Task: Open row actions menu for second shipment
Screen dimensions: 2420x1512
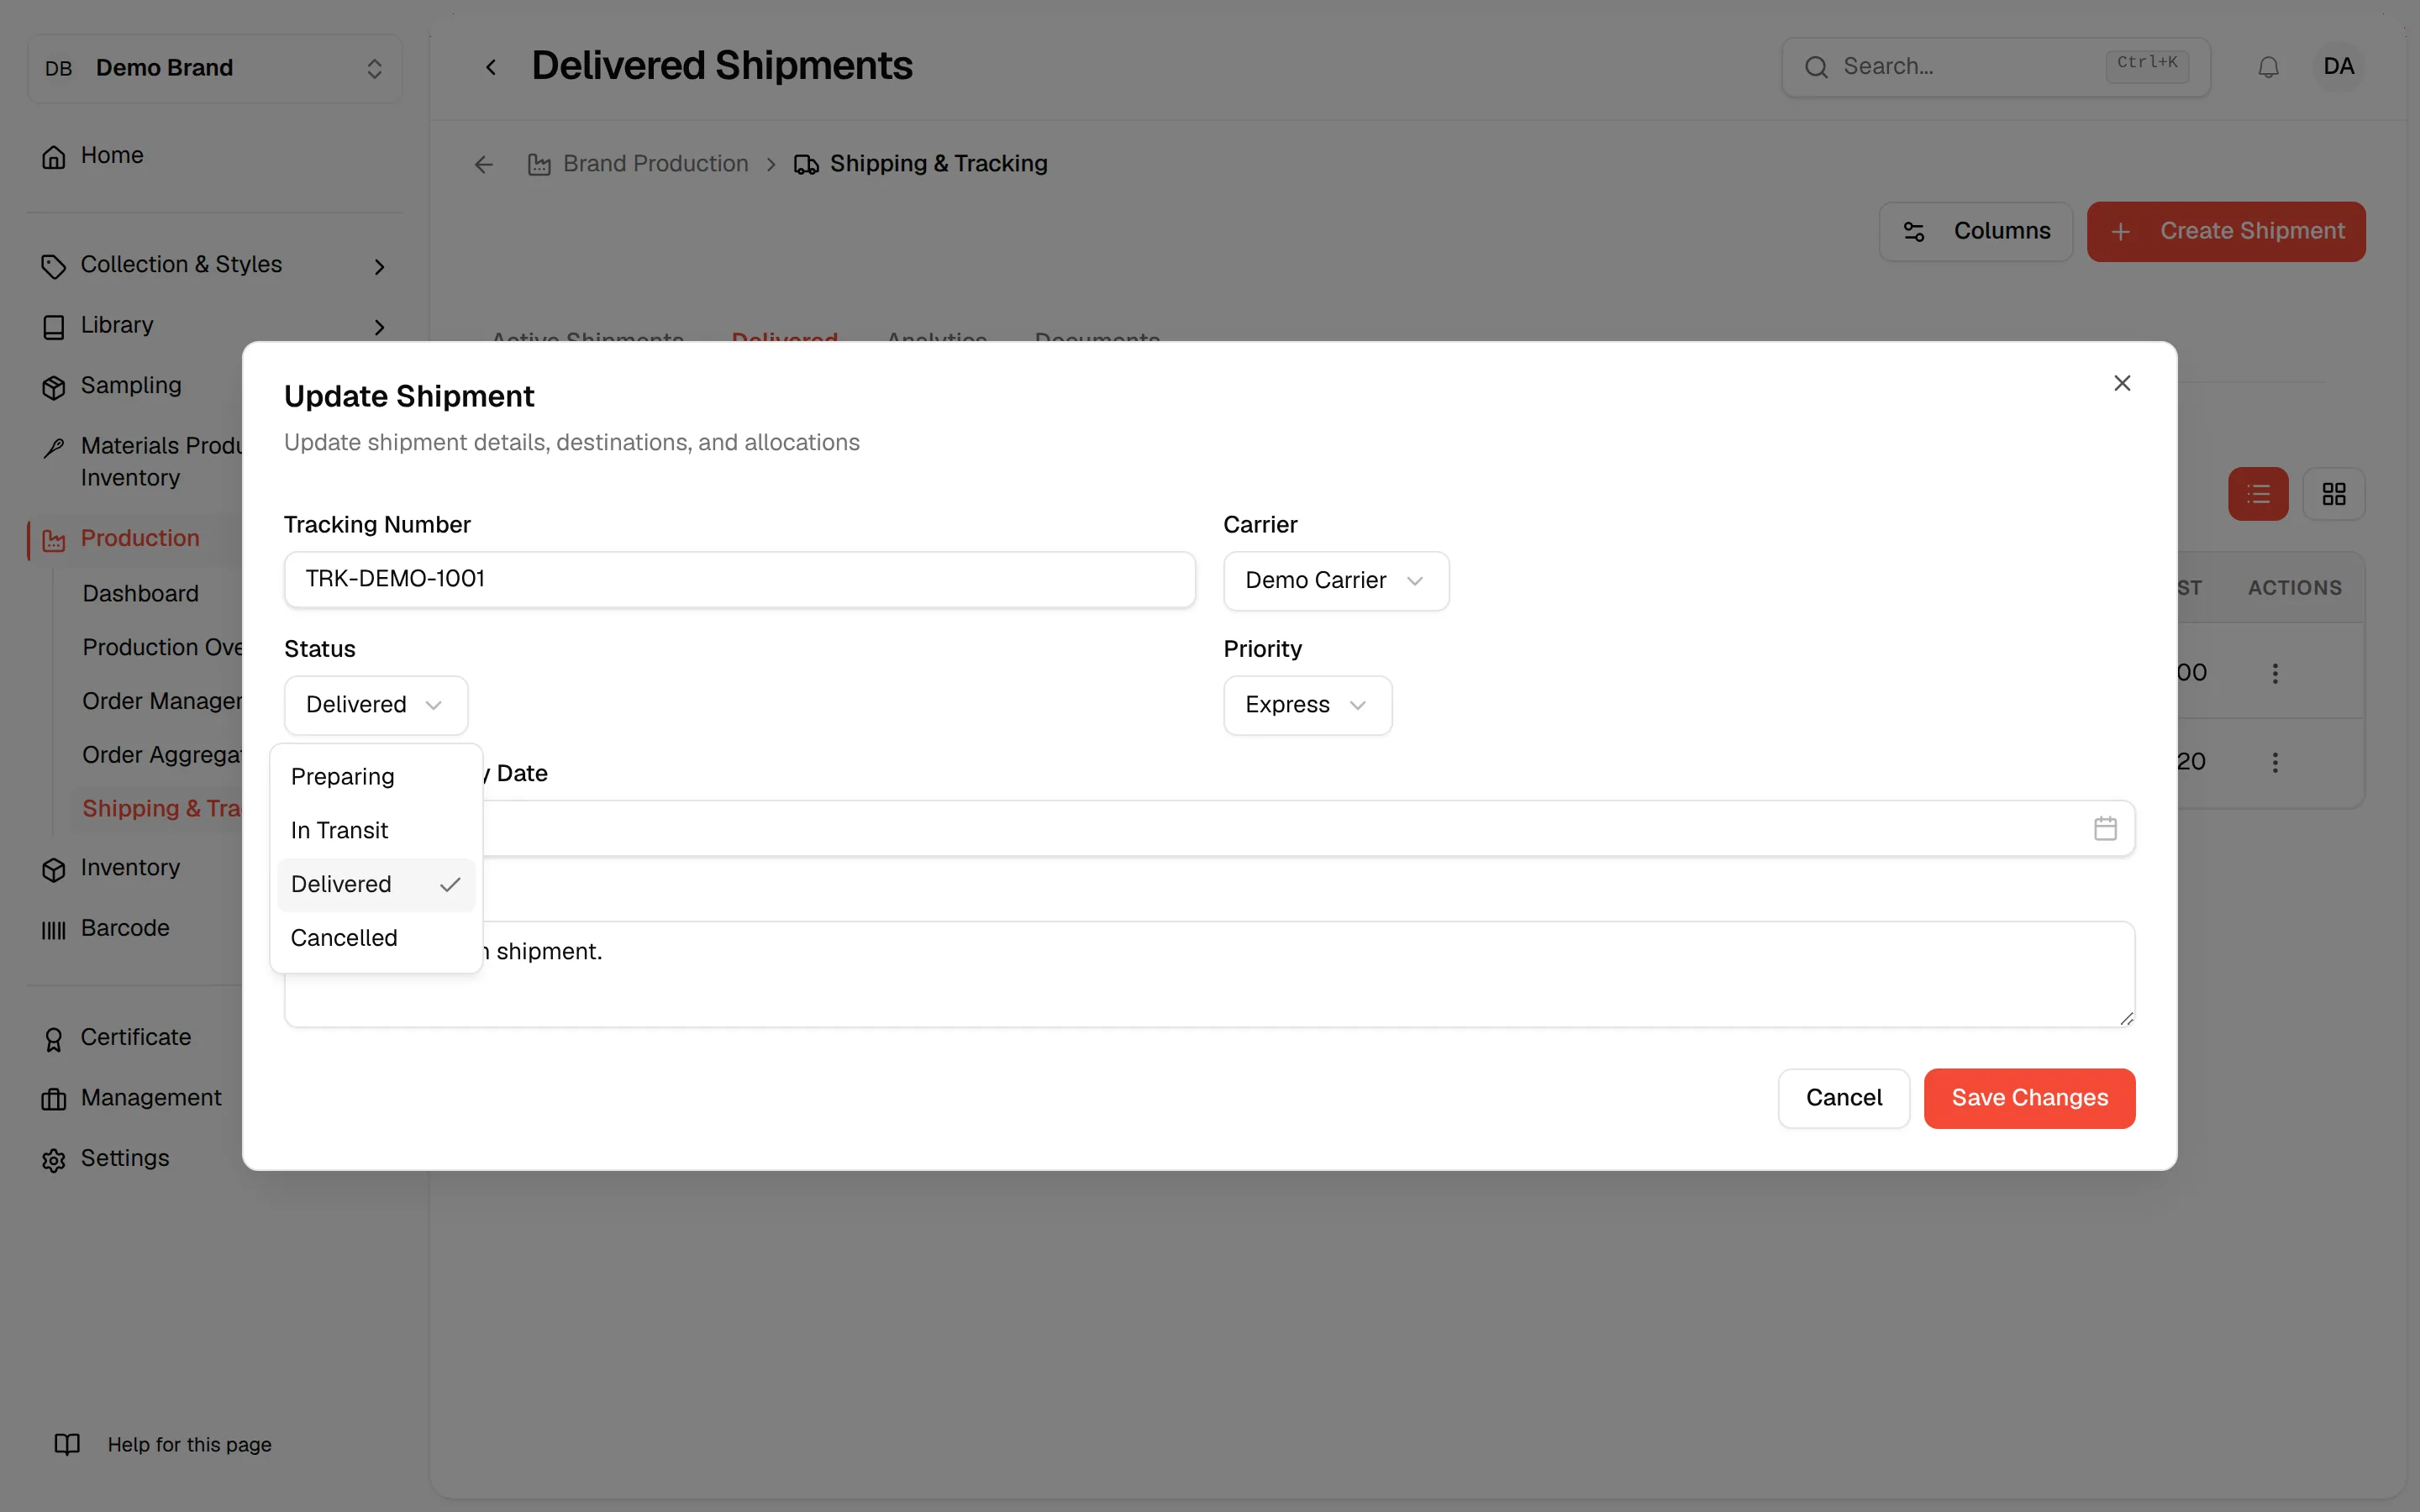Action: click(x=2275, y=762)
